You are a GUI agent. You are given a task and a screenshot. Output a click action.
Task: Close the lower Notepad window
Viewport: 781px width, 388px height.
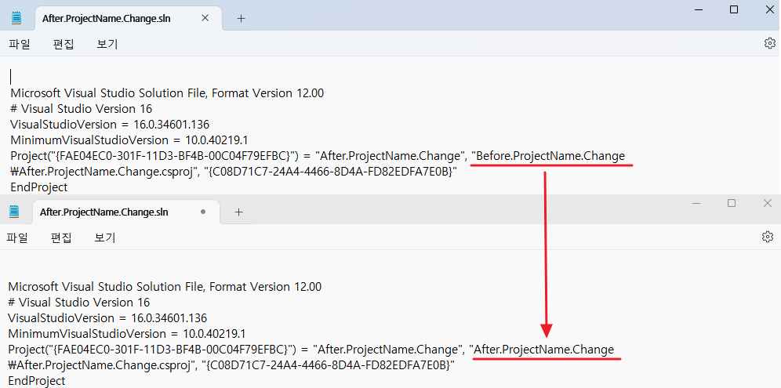[768, 203]
